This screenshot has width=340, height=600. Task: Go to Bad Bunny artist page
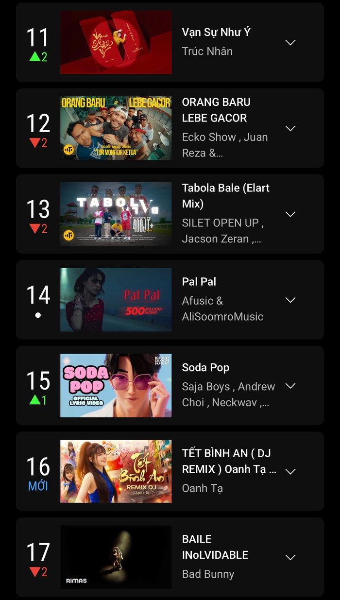coord(208,574)
